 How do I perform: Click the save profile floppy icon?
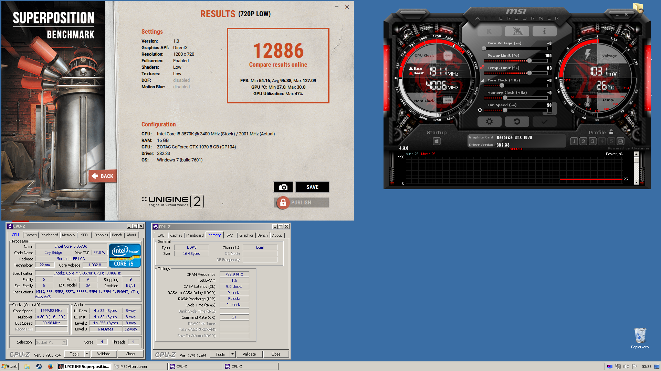click(x=620, y=141)
